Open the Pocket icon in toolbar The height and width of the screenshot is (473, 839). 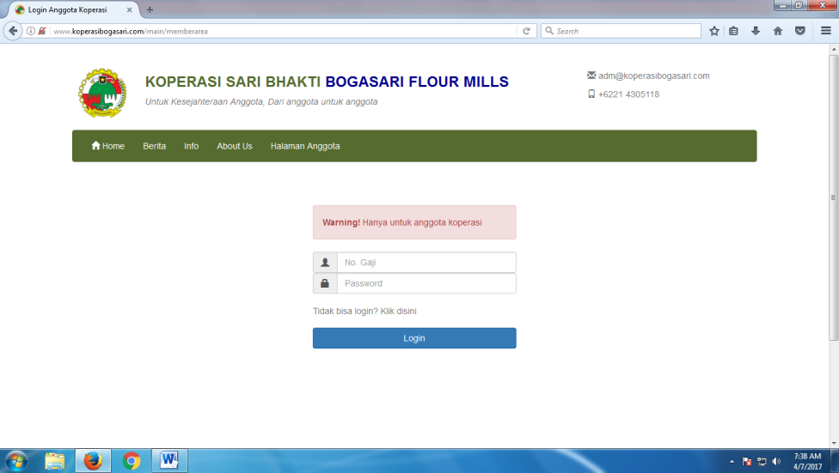point(799,31)
